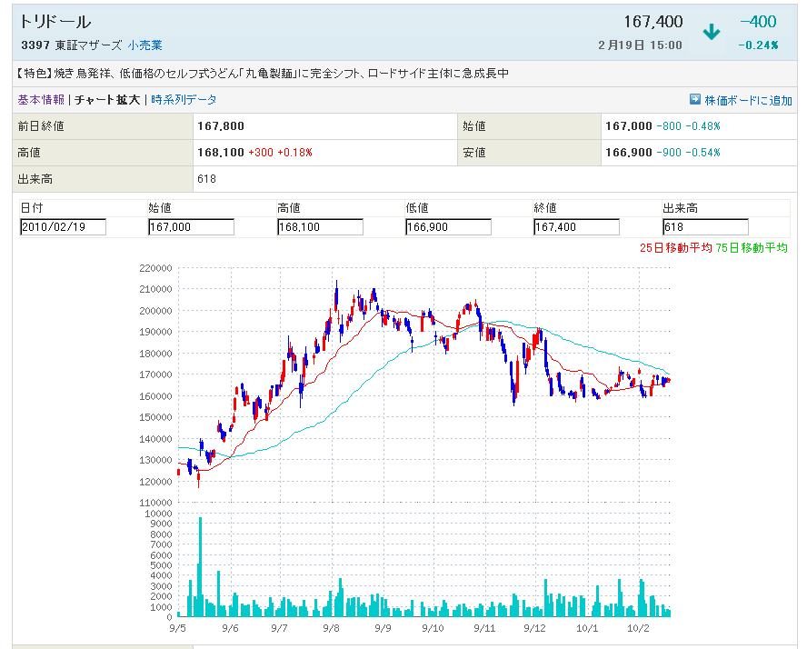Select the チャート拡大 tab
The width and height of the screenshot is (807, 649).
pos(107,100)
